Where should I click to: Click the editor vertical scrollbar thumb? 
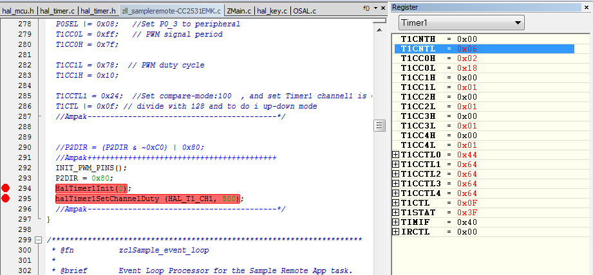tap(379, 125)
